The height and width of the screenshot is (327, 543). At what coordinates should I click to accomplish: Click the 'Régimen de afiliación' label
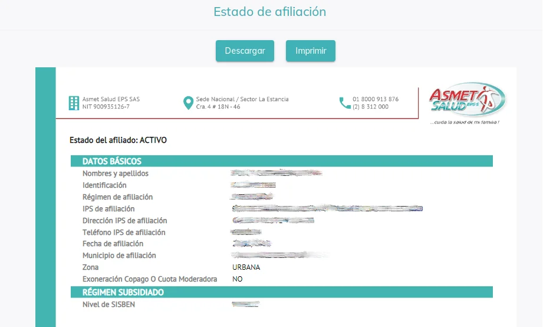pos(117,197)
